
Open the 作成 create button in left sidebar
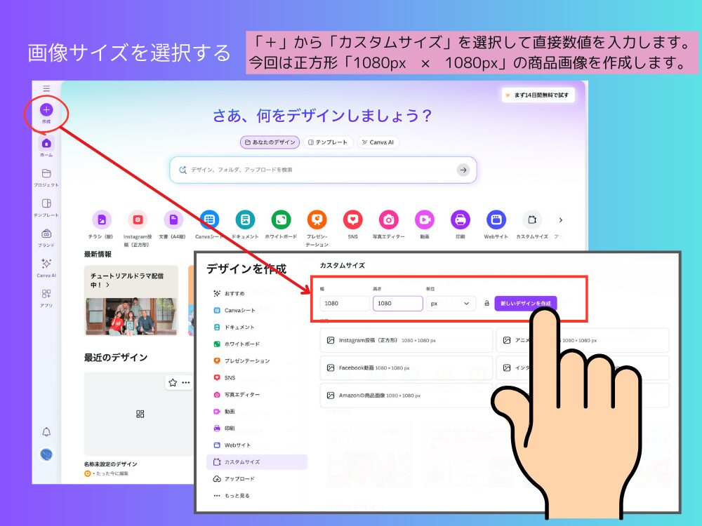click(46, 111)
